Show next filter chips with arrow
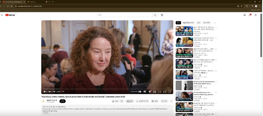The height and width of the screenshot is (116, 263). pos(215,23)
